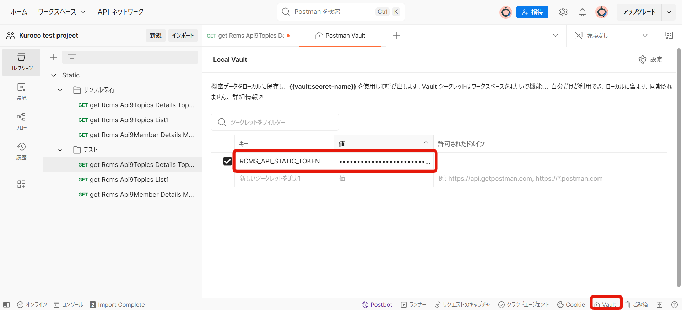This screenshot has width=682, height=310.
Task: Open notifications bell icon
Action: pos(583,12)
